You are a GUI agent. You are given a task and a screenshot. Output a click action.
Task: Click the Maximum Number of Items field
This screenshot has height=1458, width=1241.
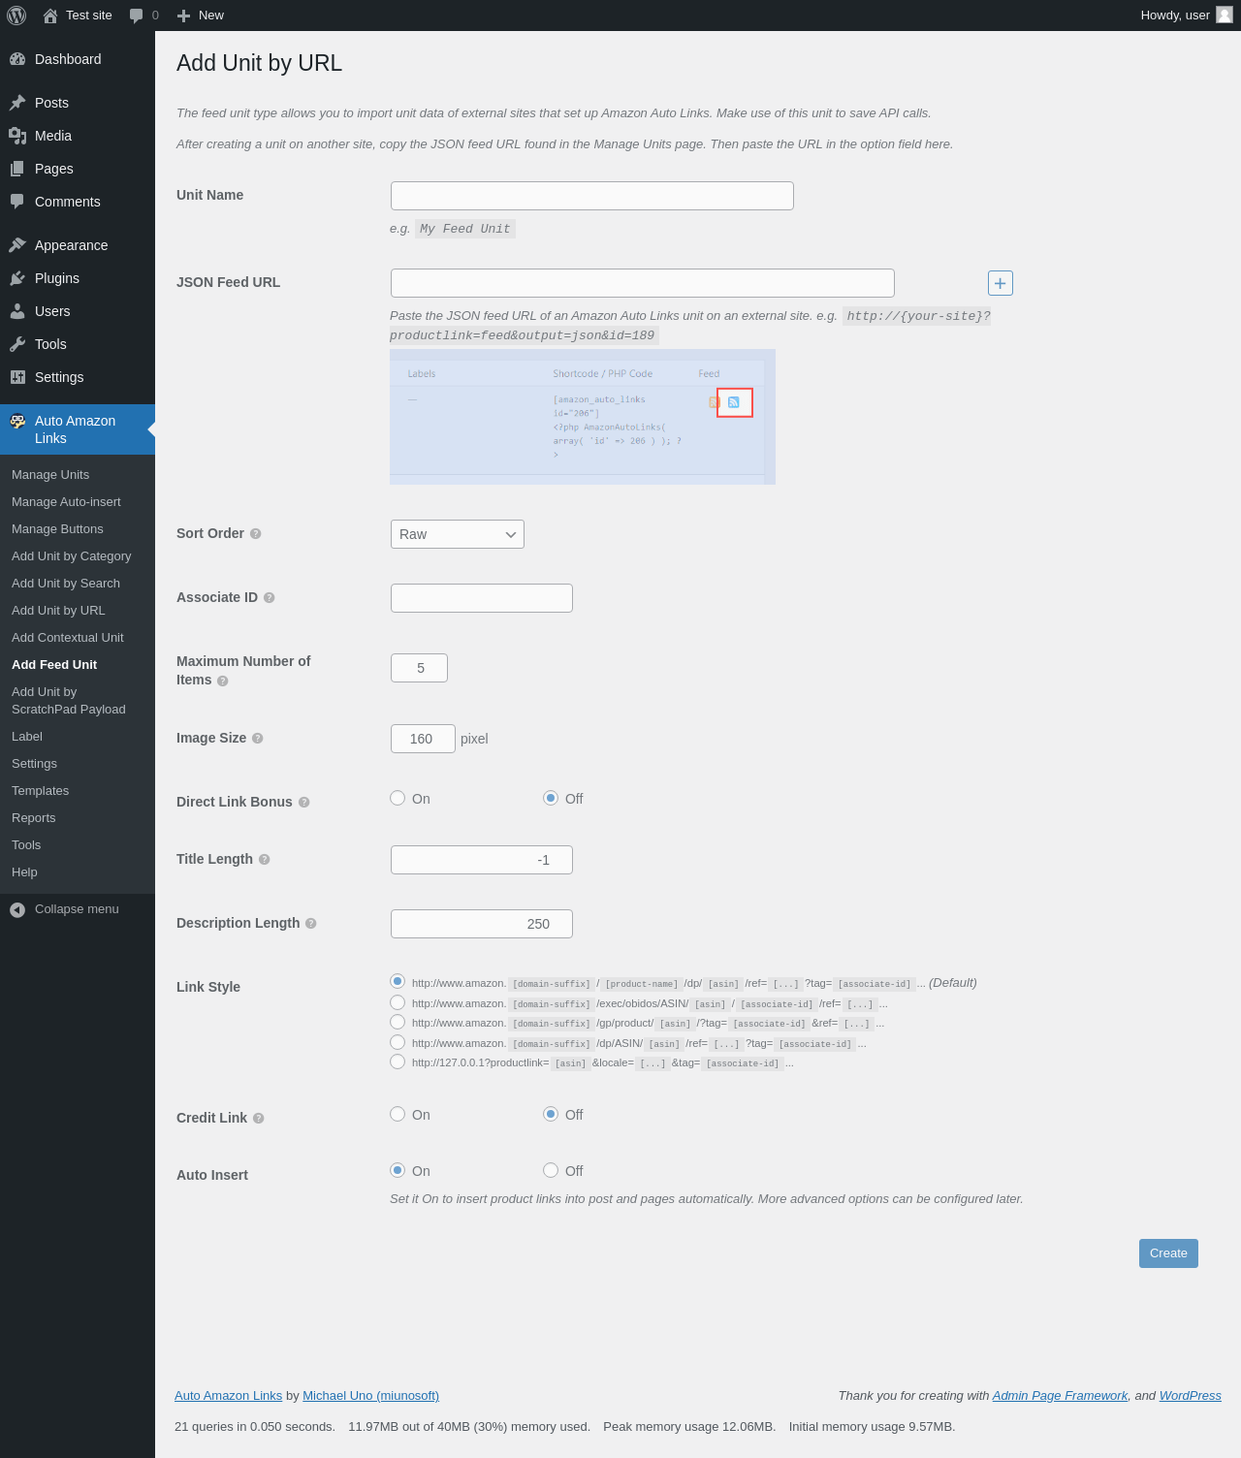click(419, 668)
